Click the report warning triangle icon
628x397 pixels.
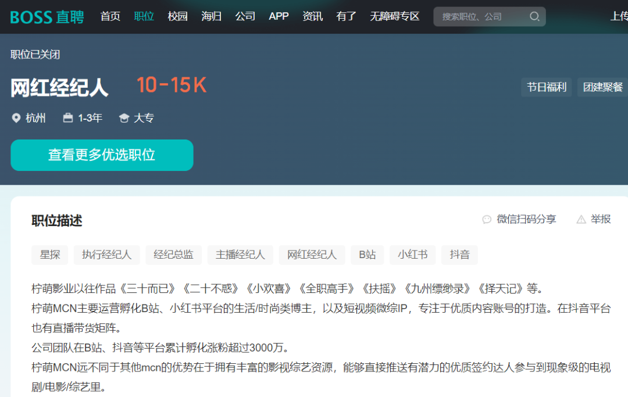[x=581, y=219]
